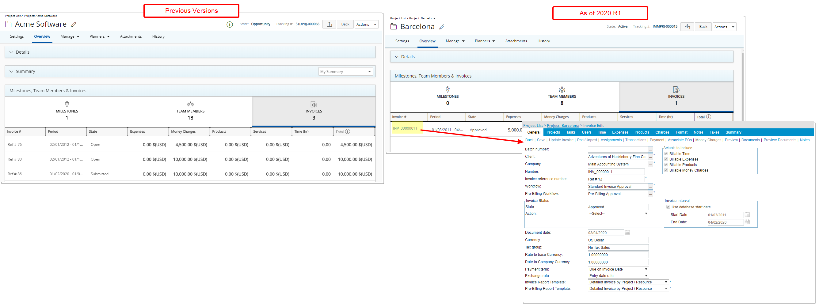Open the Client lookup ellipsis button
Image resolution: width=819 pixels, height=307 pixels.
click(x=650, y=157)
